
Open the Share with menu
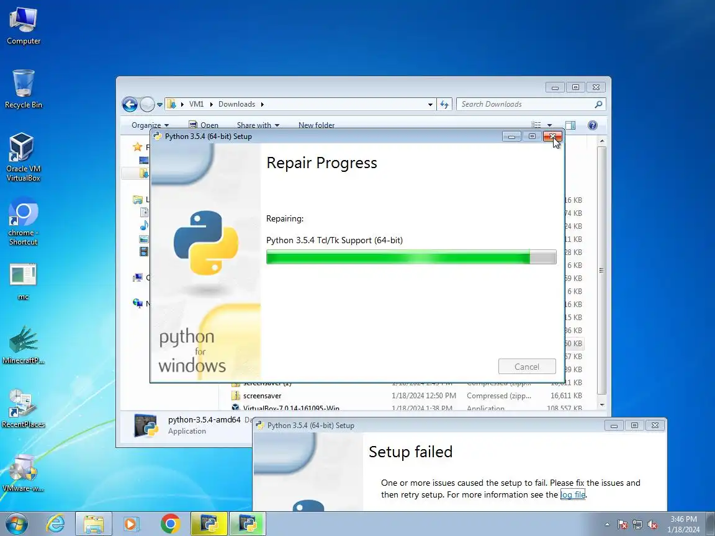click(258, 125)
